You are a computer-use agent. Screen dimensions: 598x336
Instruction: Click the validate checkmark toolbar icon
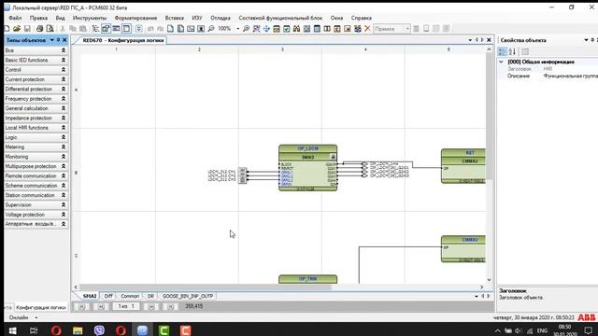pos(287,29)
